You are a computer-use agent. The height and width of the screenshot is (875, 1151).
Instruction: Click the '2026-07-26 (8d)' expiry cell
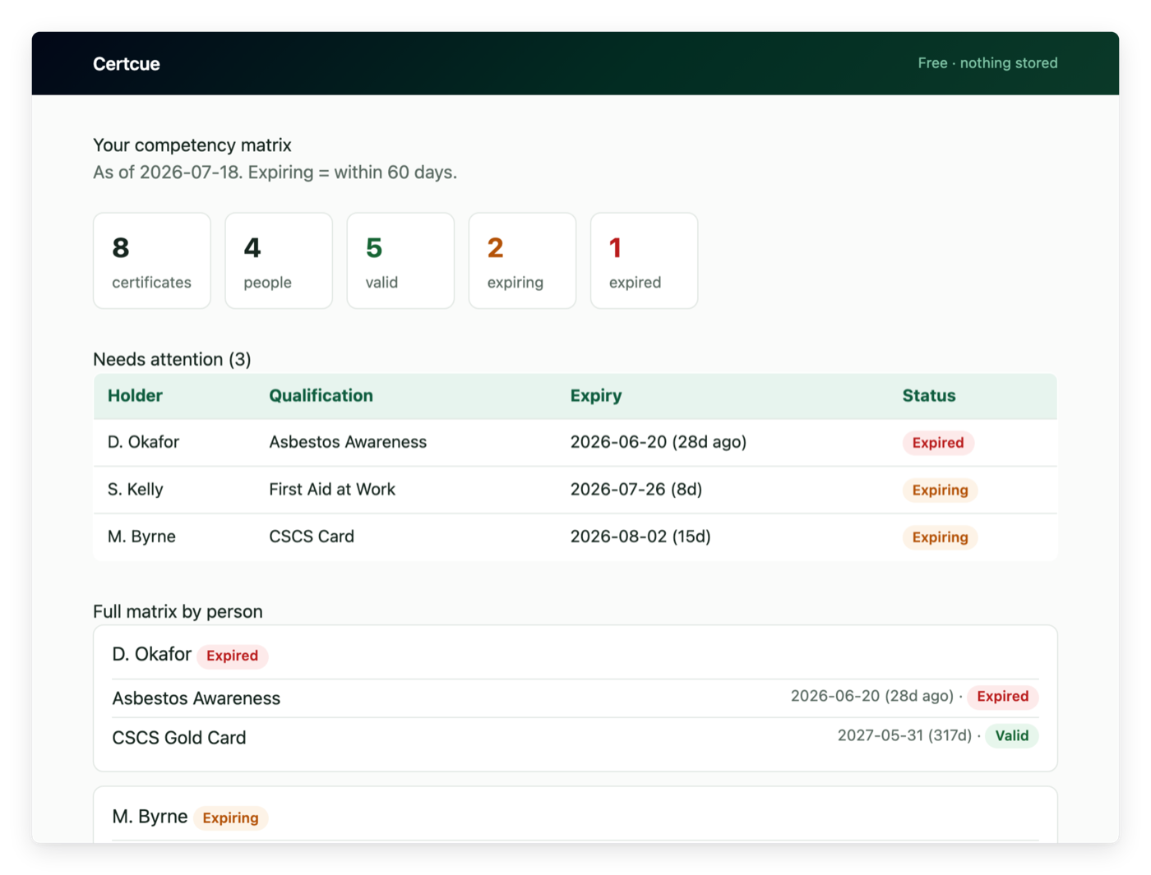(636, 490)
